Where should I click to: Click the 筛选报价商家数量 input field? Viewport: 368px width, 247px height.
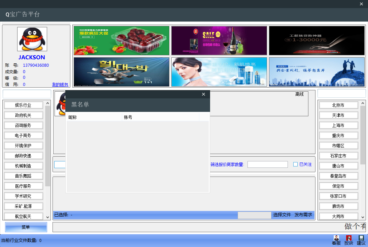pos(267,164)
